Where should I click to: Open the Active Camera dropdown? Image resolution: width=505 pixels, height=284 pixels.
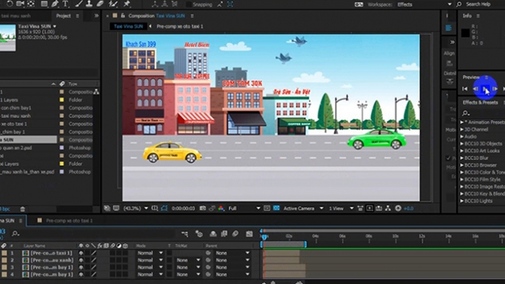[303, 209]
